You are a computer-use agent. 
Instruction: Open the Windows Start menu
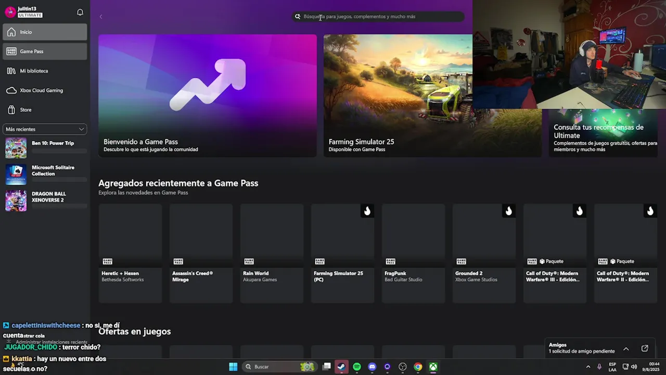(x=233, y=367)
